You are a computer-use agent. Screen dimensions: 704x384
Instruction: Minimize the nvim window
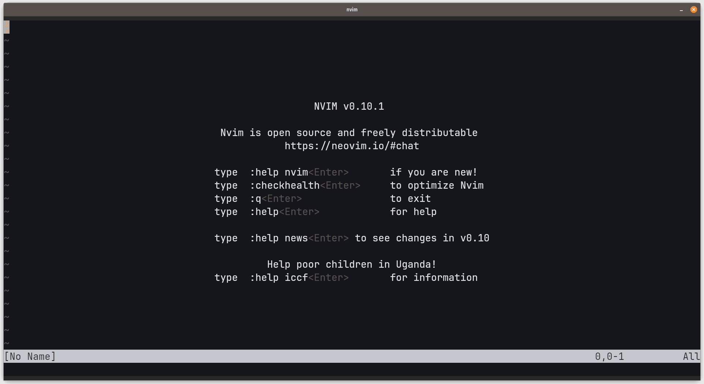(x=681, y=10)
